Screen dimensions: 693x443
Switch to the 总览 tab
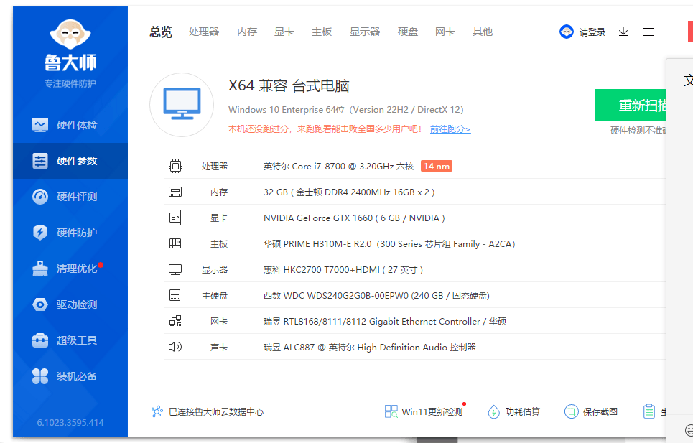160,32
